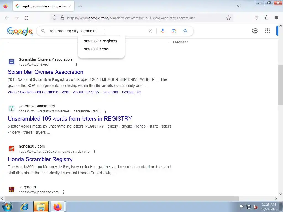Open 2023 SOA National Scramble Event link
This screenshot has height=212, width=283.
click(38, 92)
